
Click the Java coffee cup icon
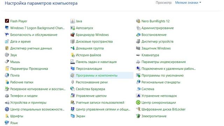point(72,21)
